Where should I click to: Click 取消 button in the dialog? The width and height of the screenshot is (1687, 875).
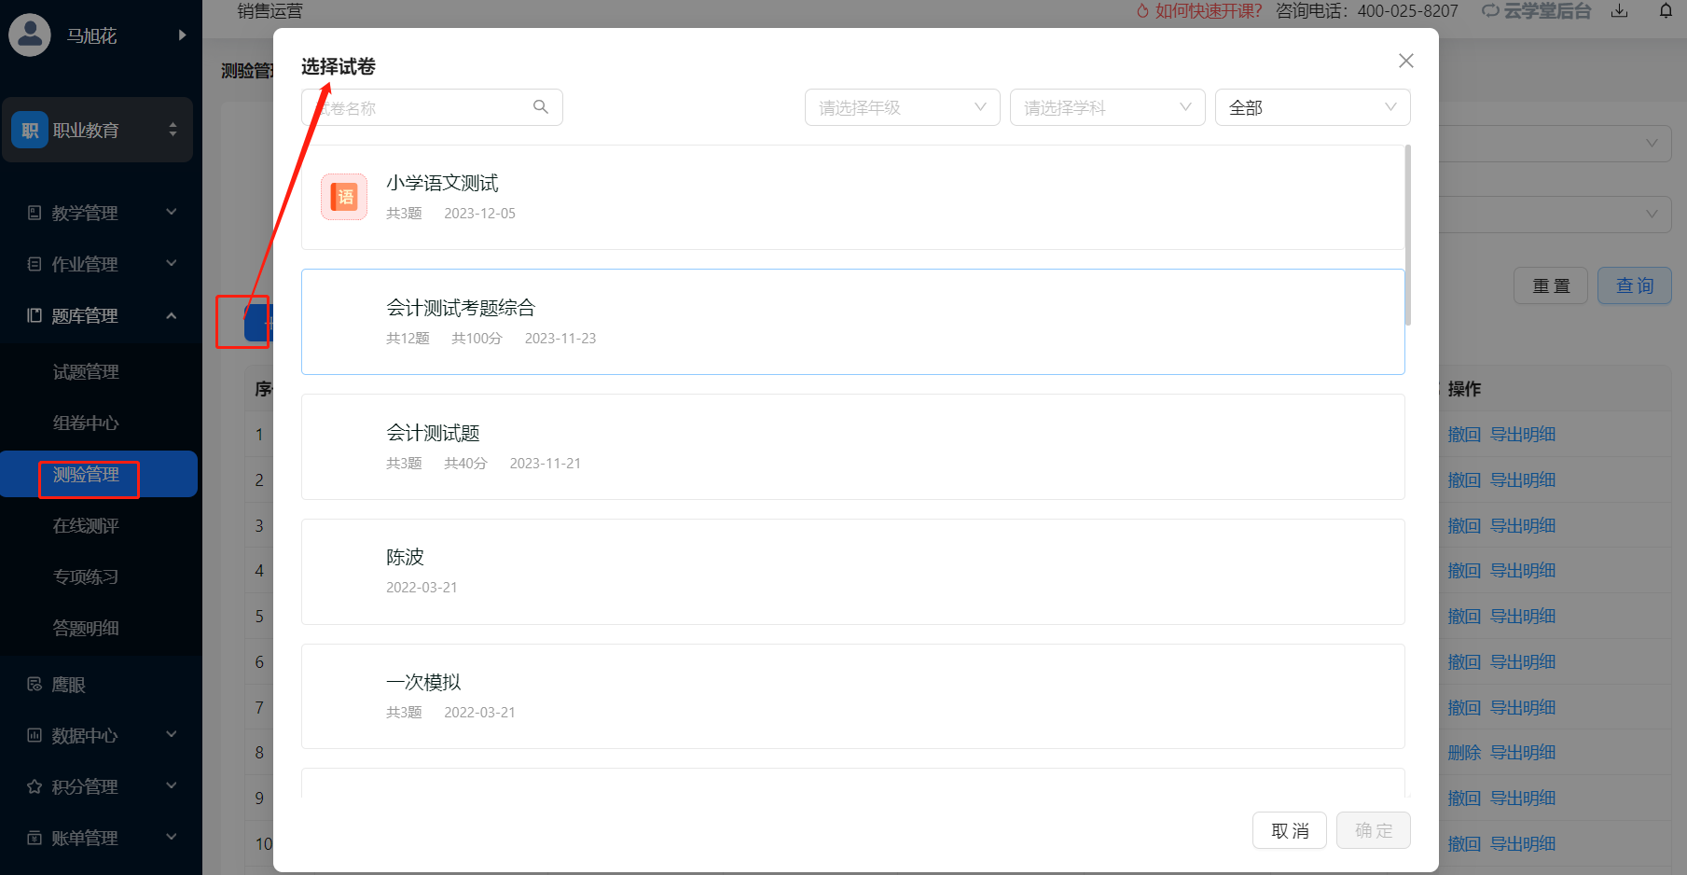pyautogui.click(x=1290, y=830)
